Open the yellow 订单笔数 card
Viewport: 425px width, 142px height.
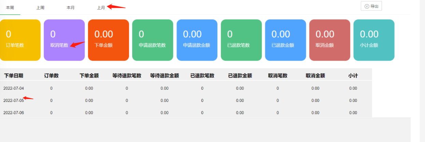(20, 40)
